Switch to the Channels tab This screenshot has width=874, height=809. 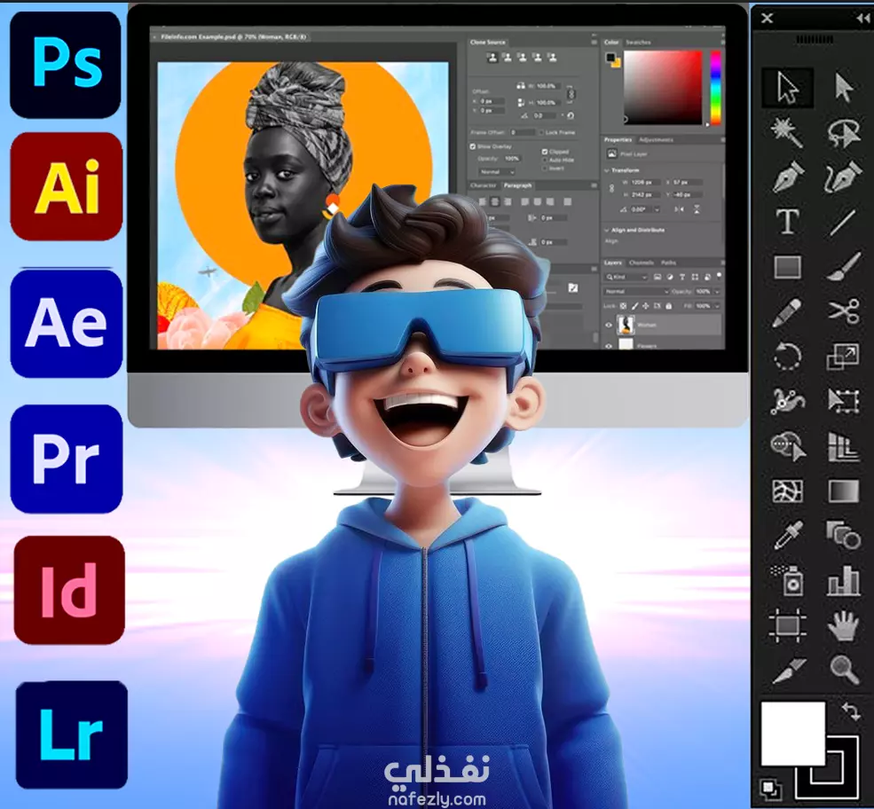pyautogui.click(x=641, y=263)
